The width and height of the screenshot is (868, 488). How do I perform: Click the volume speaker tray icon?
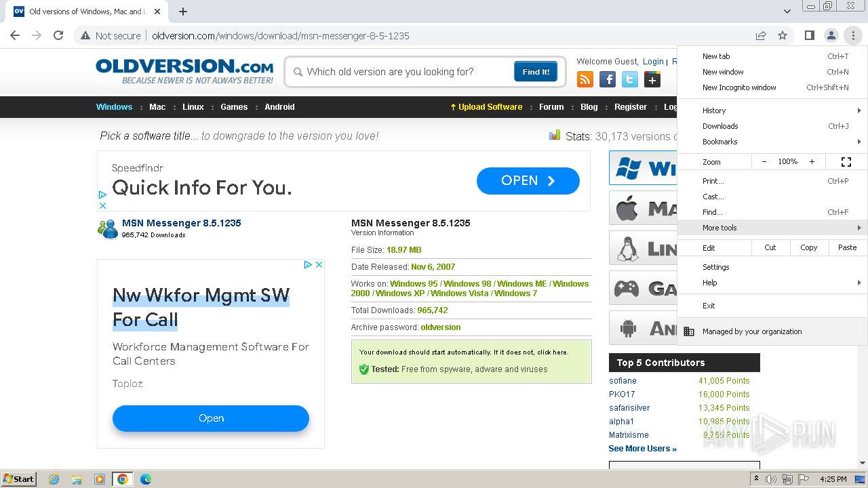pos(770,479)
